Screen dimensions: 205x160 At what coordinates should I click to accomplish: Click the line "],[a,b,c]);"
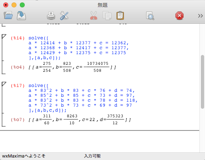[44, 58]
